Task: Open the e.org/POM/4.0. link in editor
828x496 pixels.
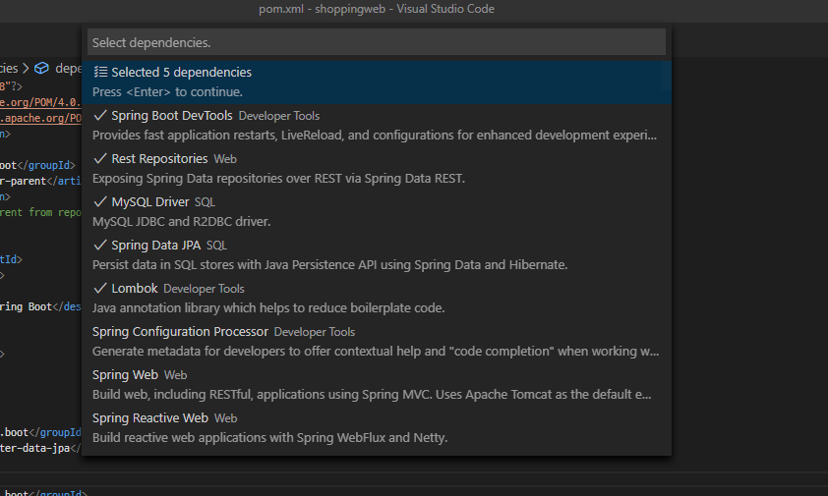Action: click(x=40, y=102)
